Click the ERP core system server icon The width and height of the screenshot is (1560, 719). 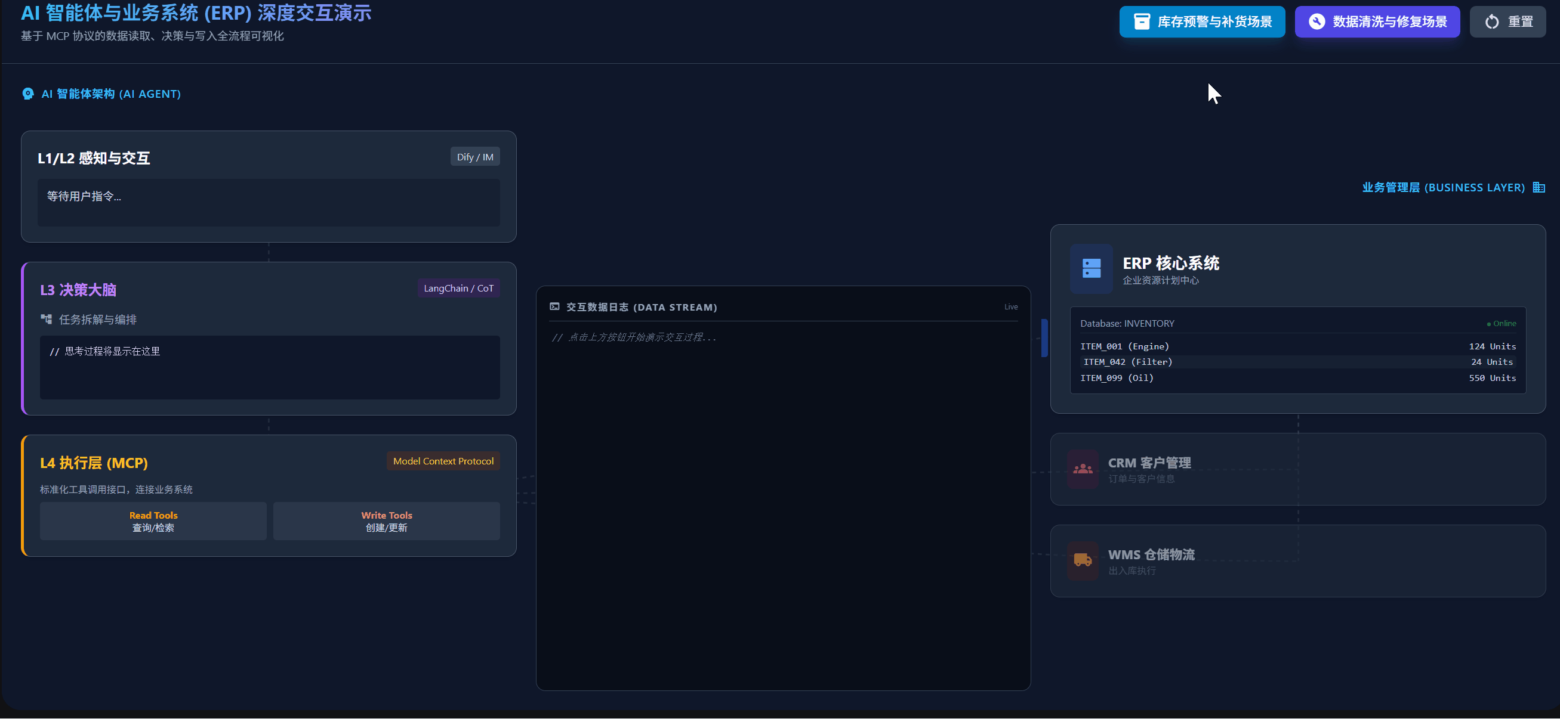1091,269
